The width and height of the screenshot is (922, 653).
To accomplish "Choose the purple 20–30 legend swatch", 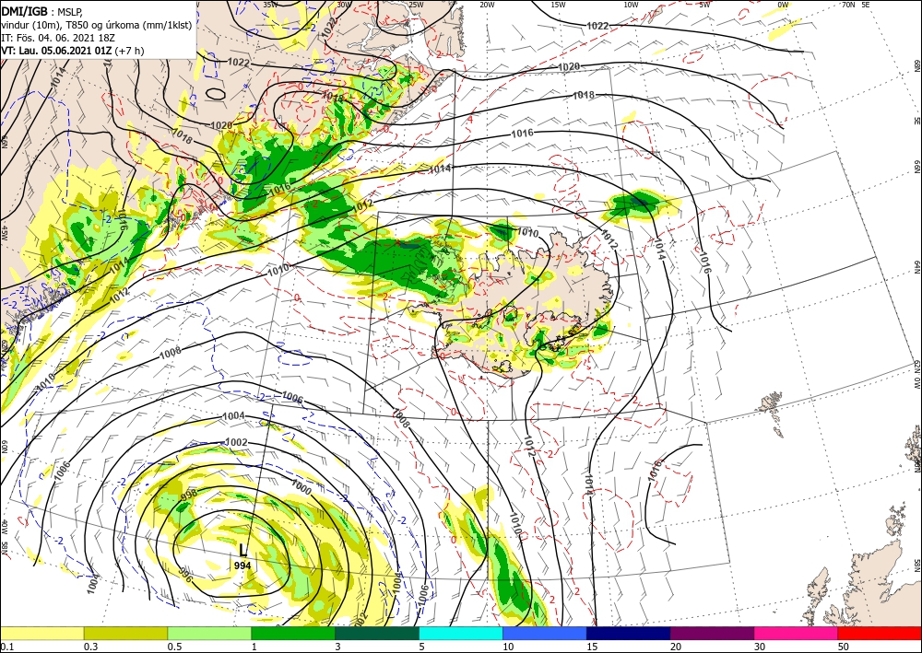I will coord(712,633).
